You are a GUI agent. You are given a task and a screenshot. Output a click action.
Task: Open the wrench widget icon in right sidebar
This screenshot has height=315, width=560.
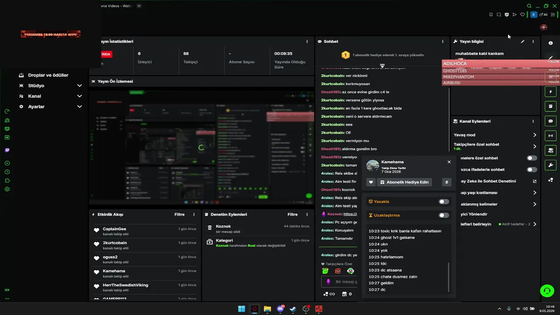click(550, 165)
